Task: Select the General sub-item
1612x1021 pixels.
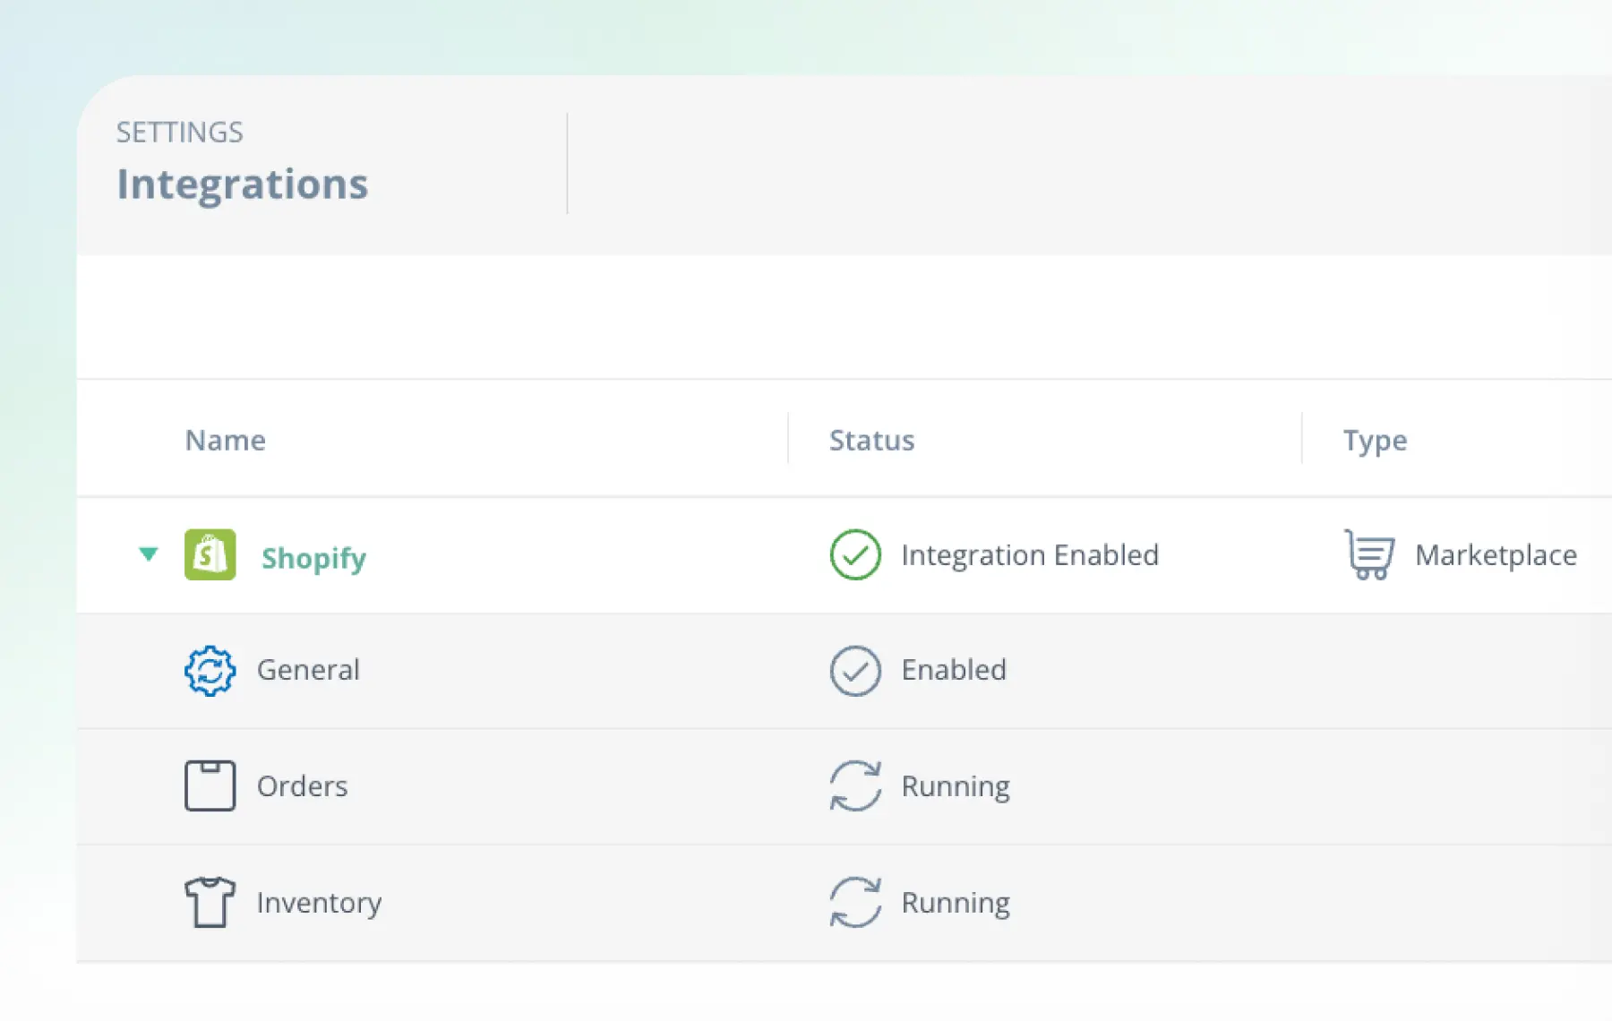Action: (308, 670)
